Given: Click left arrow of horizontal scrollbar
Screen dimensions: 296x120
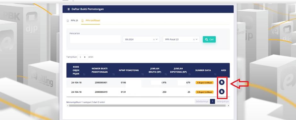Looking at the screenshot, I should tap(67, 106).
